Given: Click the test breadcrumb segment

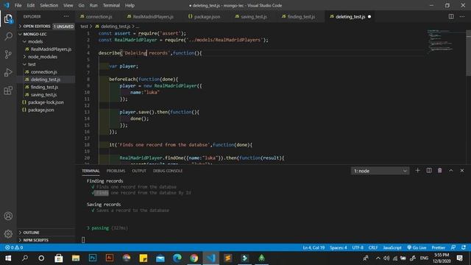Looking at the screenshot, I should point(84,26).
